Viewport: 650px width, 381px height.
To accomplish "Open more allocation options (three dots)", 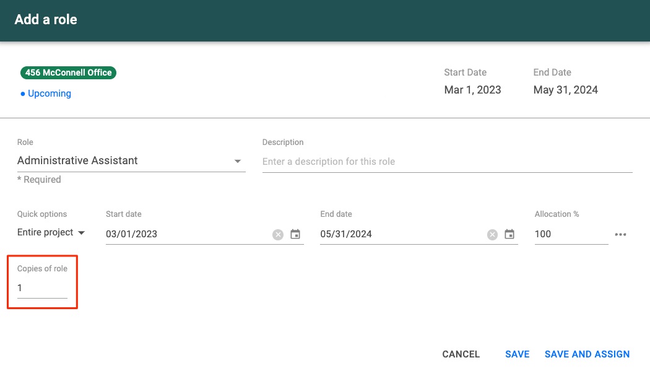I will click(x=620, y=234).
